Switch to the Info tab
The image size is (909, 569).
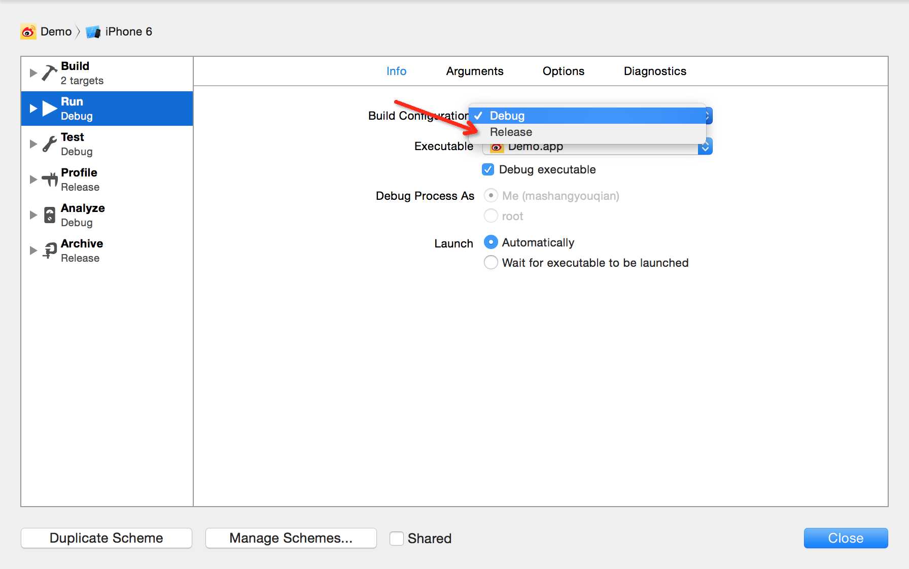click(396, 72)
